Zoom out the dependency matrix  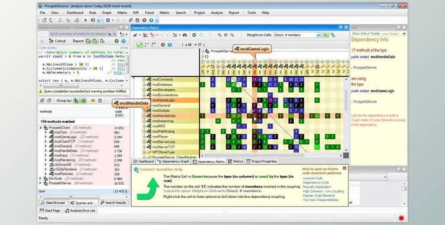pyautogui.click(x=232, y=35)
